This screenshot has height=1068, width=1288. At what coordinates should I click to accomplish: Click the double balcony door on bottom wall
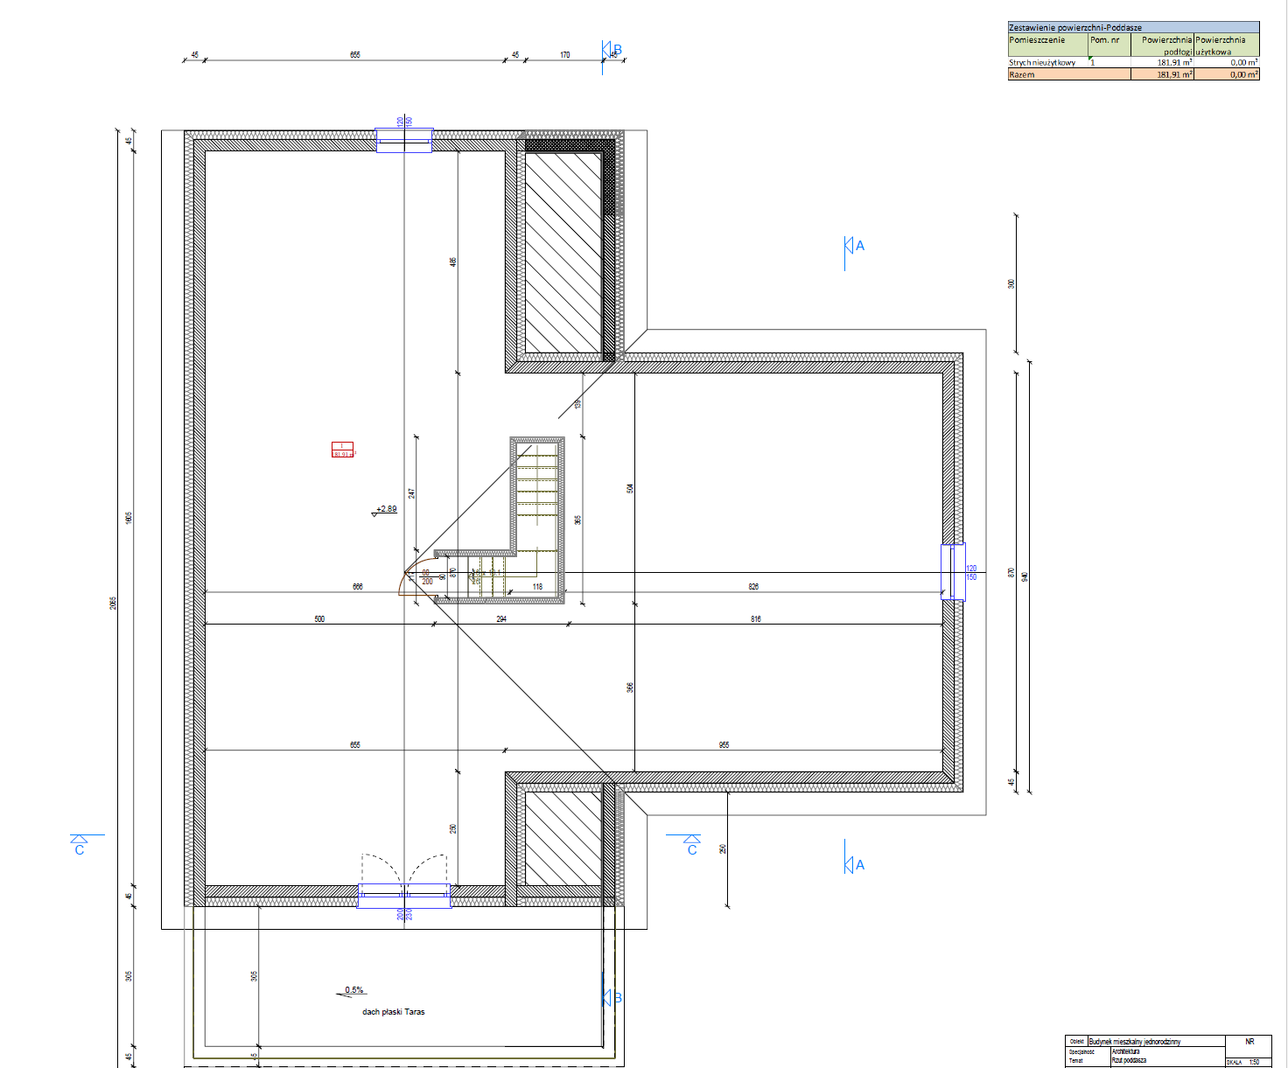click(x=404, y=894)
